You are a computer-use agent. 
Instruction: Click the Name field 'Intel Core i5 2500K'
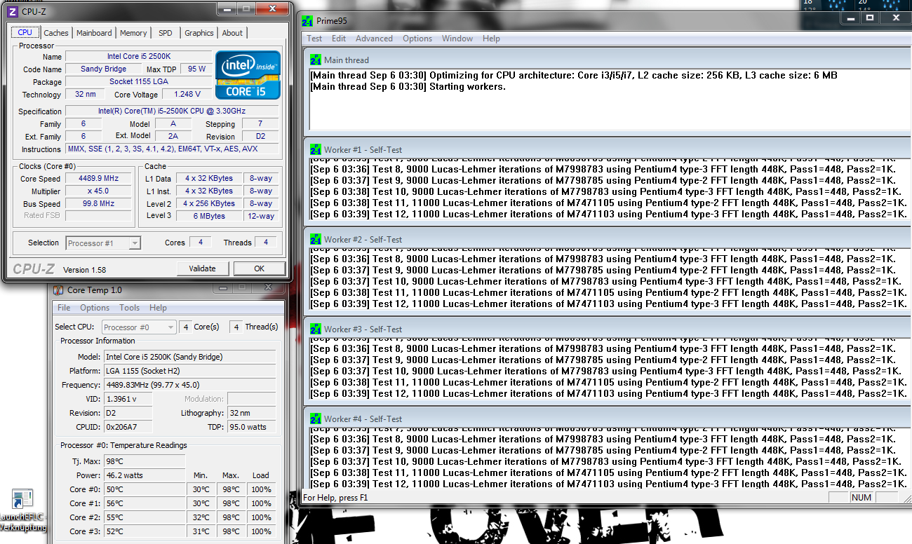pos(138,57)
